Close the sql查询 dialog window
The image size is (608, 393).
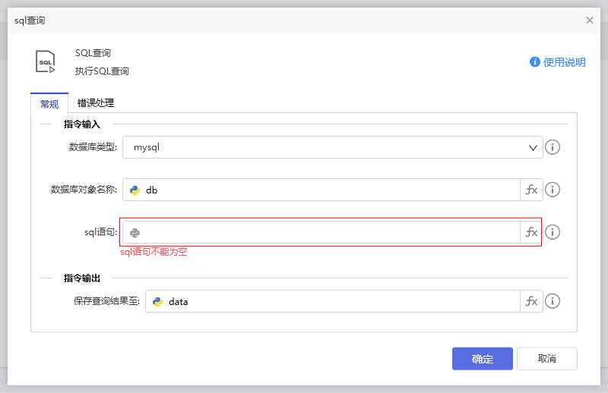coord(590,20)
